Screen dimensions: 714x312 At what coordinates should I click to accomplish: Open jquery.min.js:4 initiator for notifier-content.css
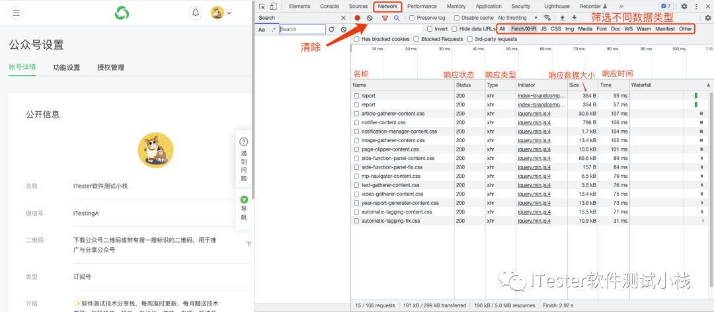coord(534,122)
